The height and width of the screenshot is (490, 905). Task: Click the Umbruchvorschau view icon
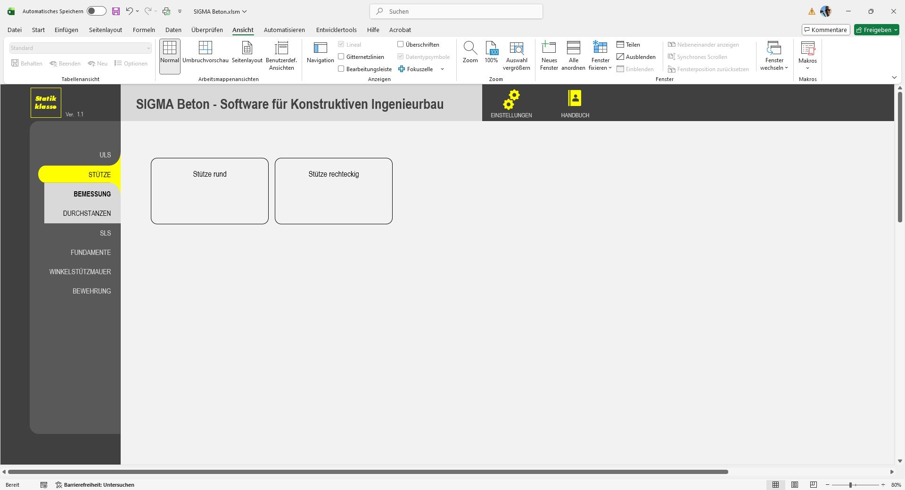pyautogui.click(x=205, y=49)
